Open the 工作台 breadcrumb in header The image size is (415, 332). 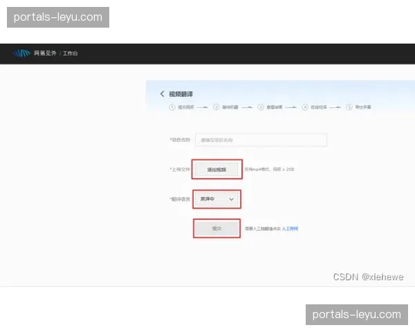coord(71,53)
